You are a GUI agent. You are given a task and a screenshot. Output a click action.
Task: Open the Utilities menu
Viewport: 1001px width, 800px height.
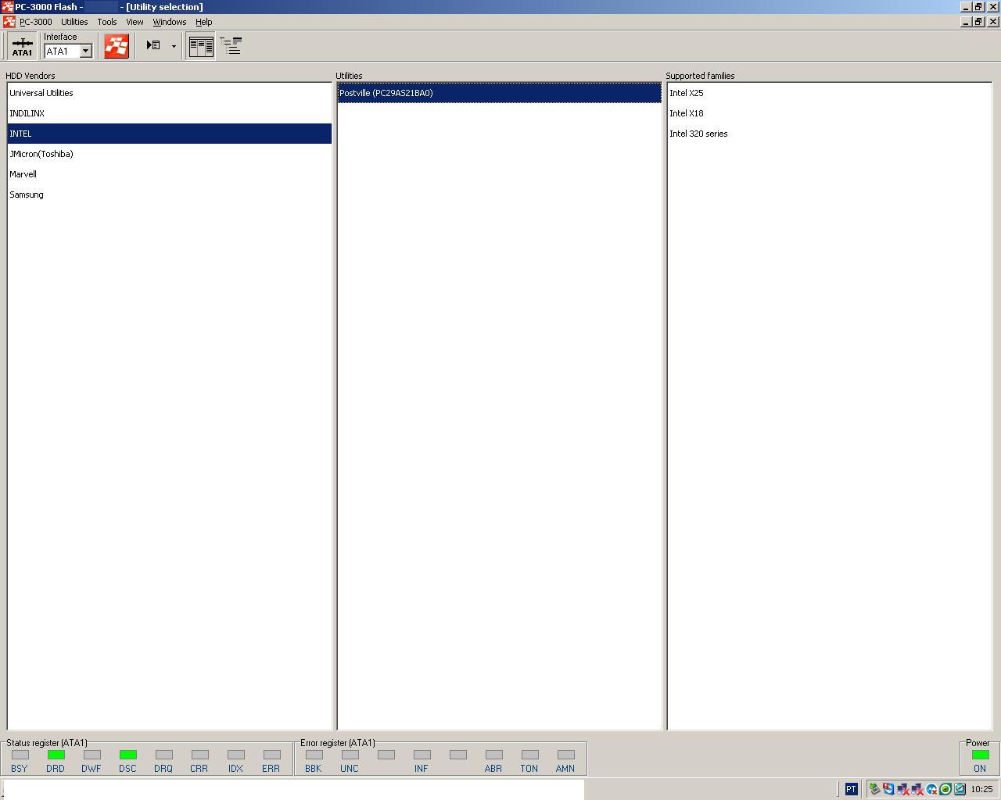point(74,22)
